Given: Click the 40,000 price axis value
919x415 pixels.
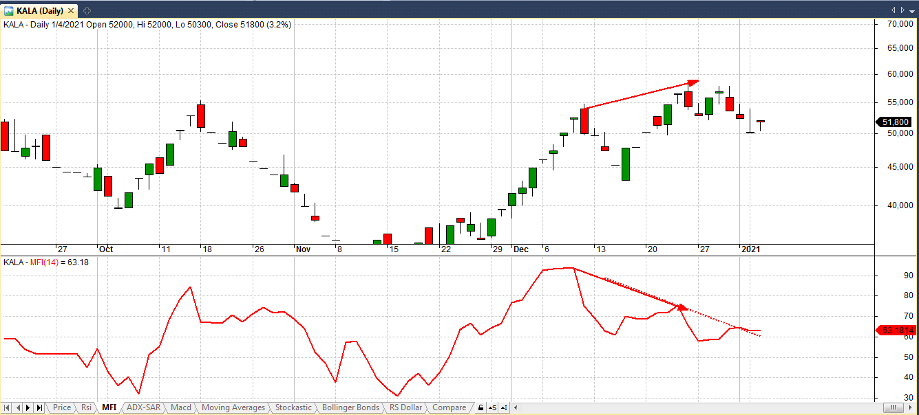Looking at the screenshot, I should tap(899, 205).
